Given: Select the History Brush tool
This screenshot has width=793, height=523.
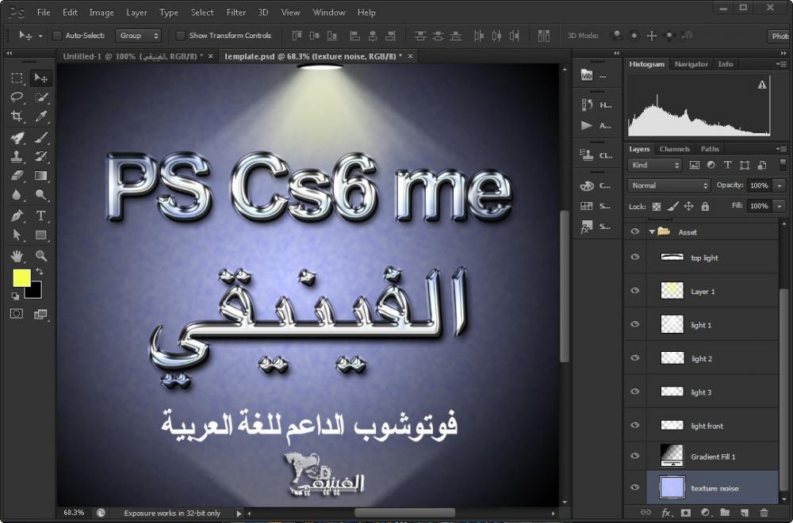Looking at the screenshot, I should (41, 157).
